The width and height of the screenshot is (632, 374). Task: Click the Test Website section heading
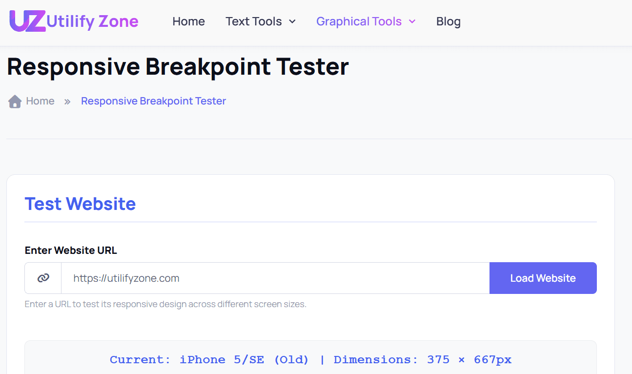[x=80, y=204]
